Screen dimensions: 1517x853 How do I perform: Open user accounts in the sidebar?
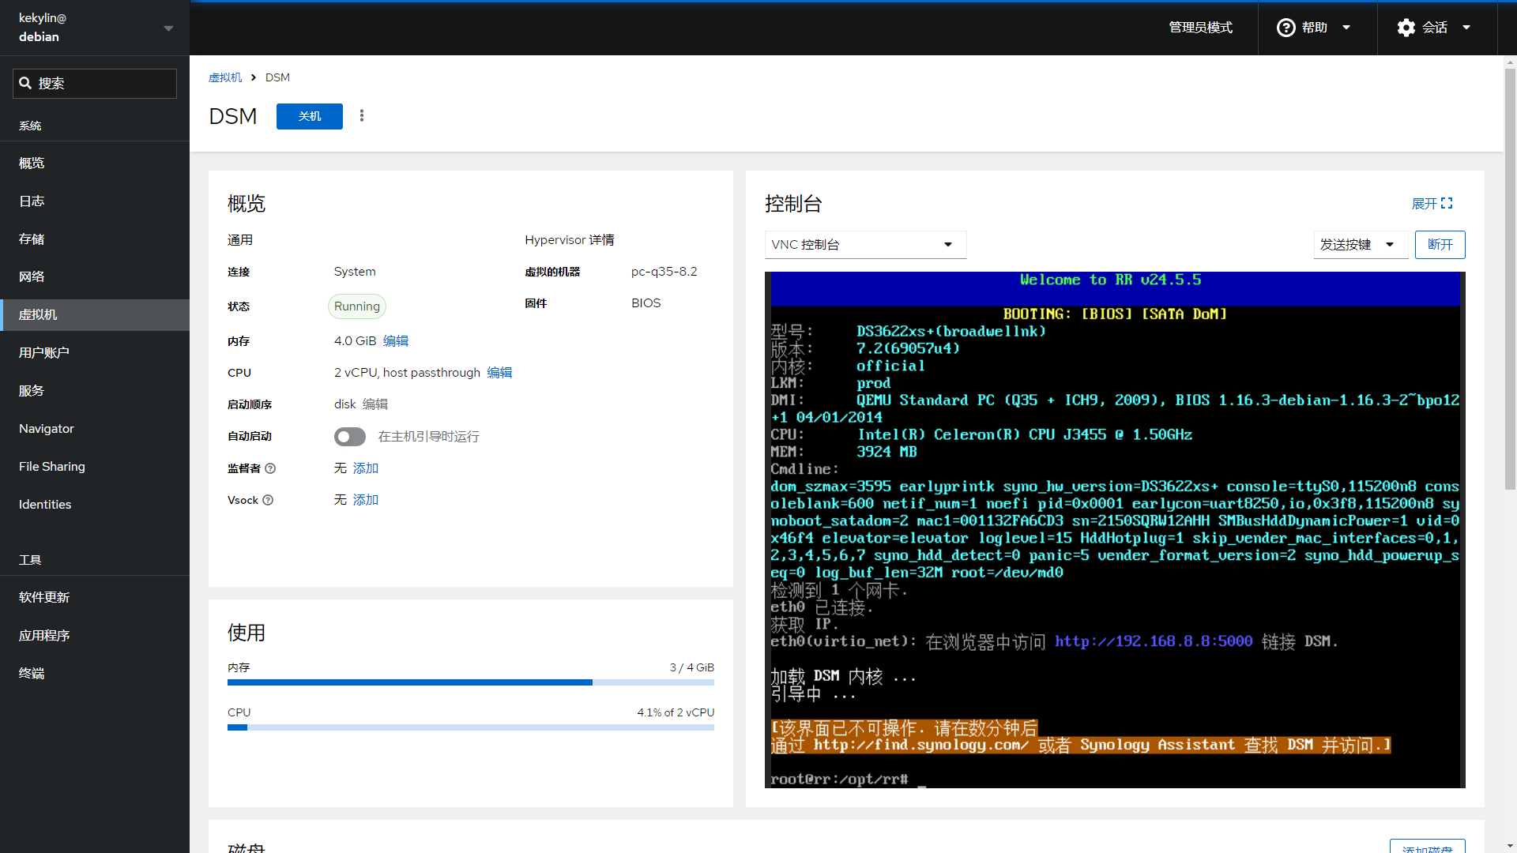coord(95,353)
